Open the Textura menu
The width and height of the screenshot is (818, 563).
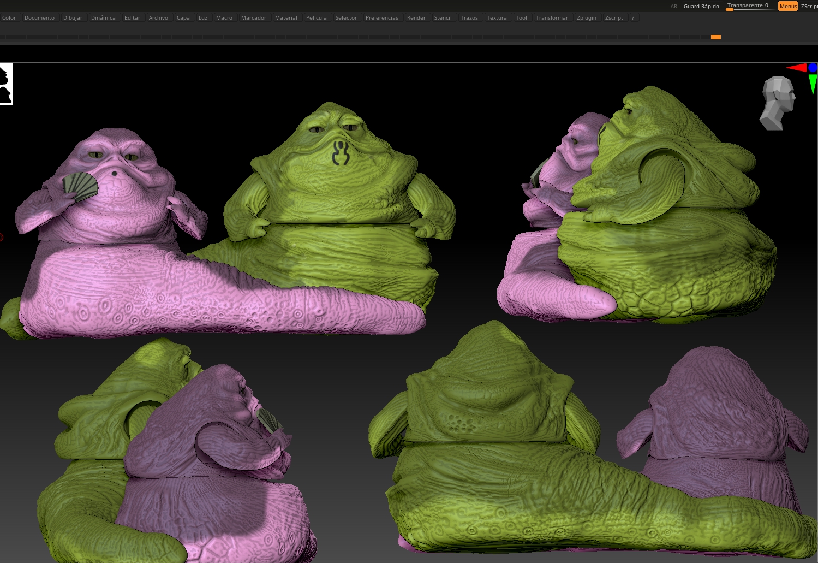[497, 17]
